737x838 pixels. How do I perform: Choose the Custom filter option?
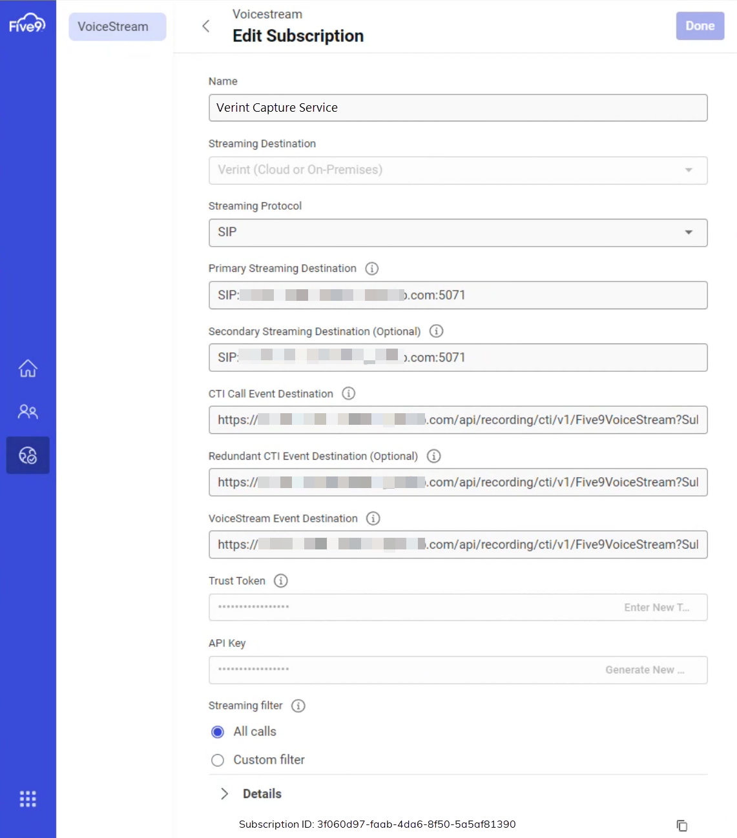[218, 760]
